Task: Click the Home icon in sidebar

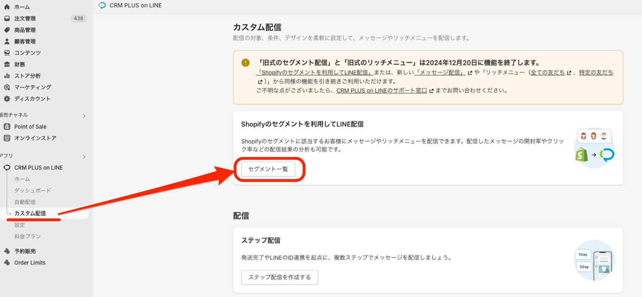Action: (7, 7)
